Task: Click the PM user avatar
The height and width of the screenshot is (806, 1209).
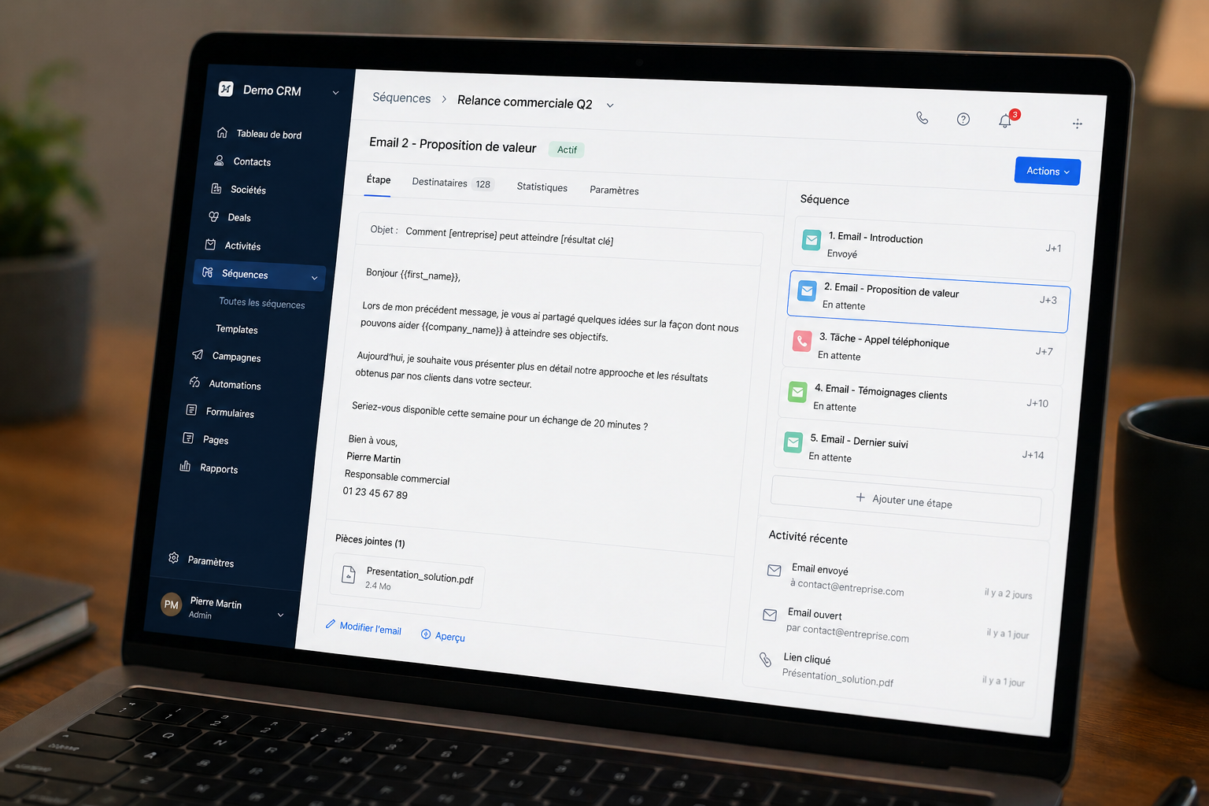Action: coord(171,604)
